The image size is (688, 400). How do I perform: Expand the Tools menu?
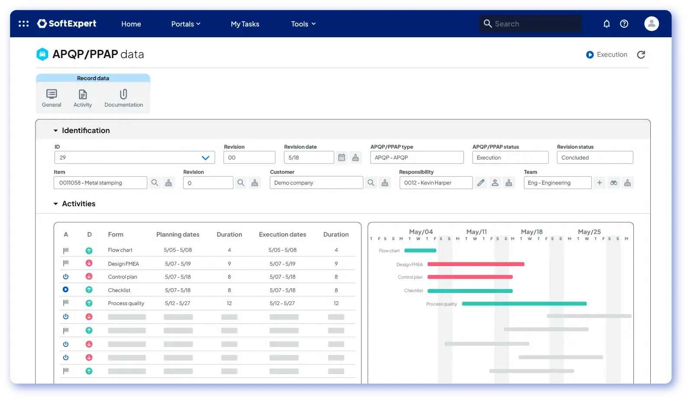pos(303,24)
